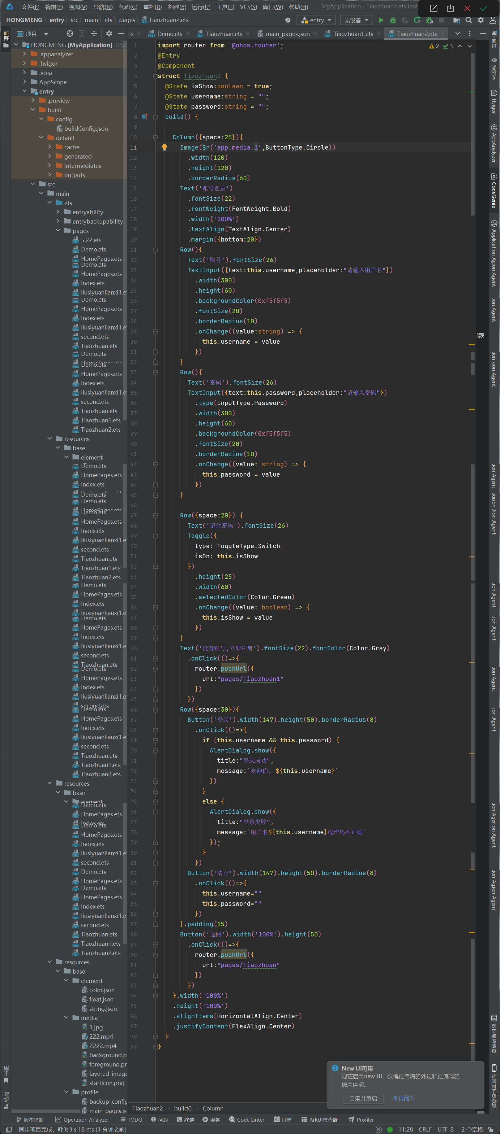Open the 文件(F) menu
This screenshot has width=500, height=1134.
[x=30, y=7]
